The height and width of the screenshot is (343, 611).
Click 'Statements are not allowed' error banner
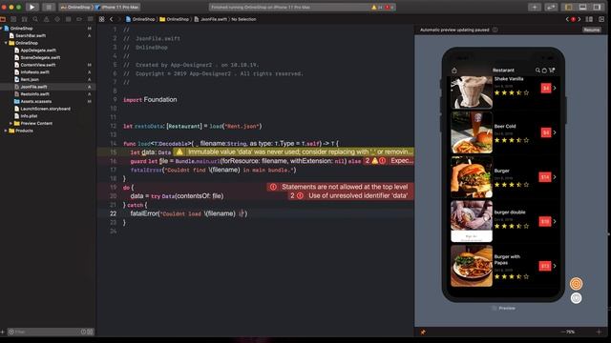point(340,187)
